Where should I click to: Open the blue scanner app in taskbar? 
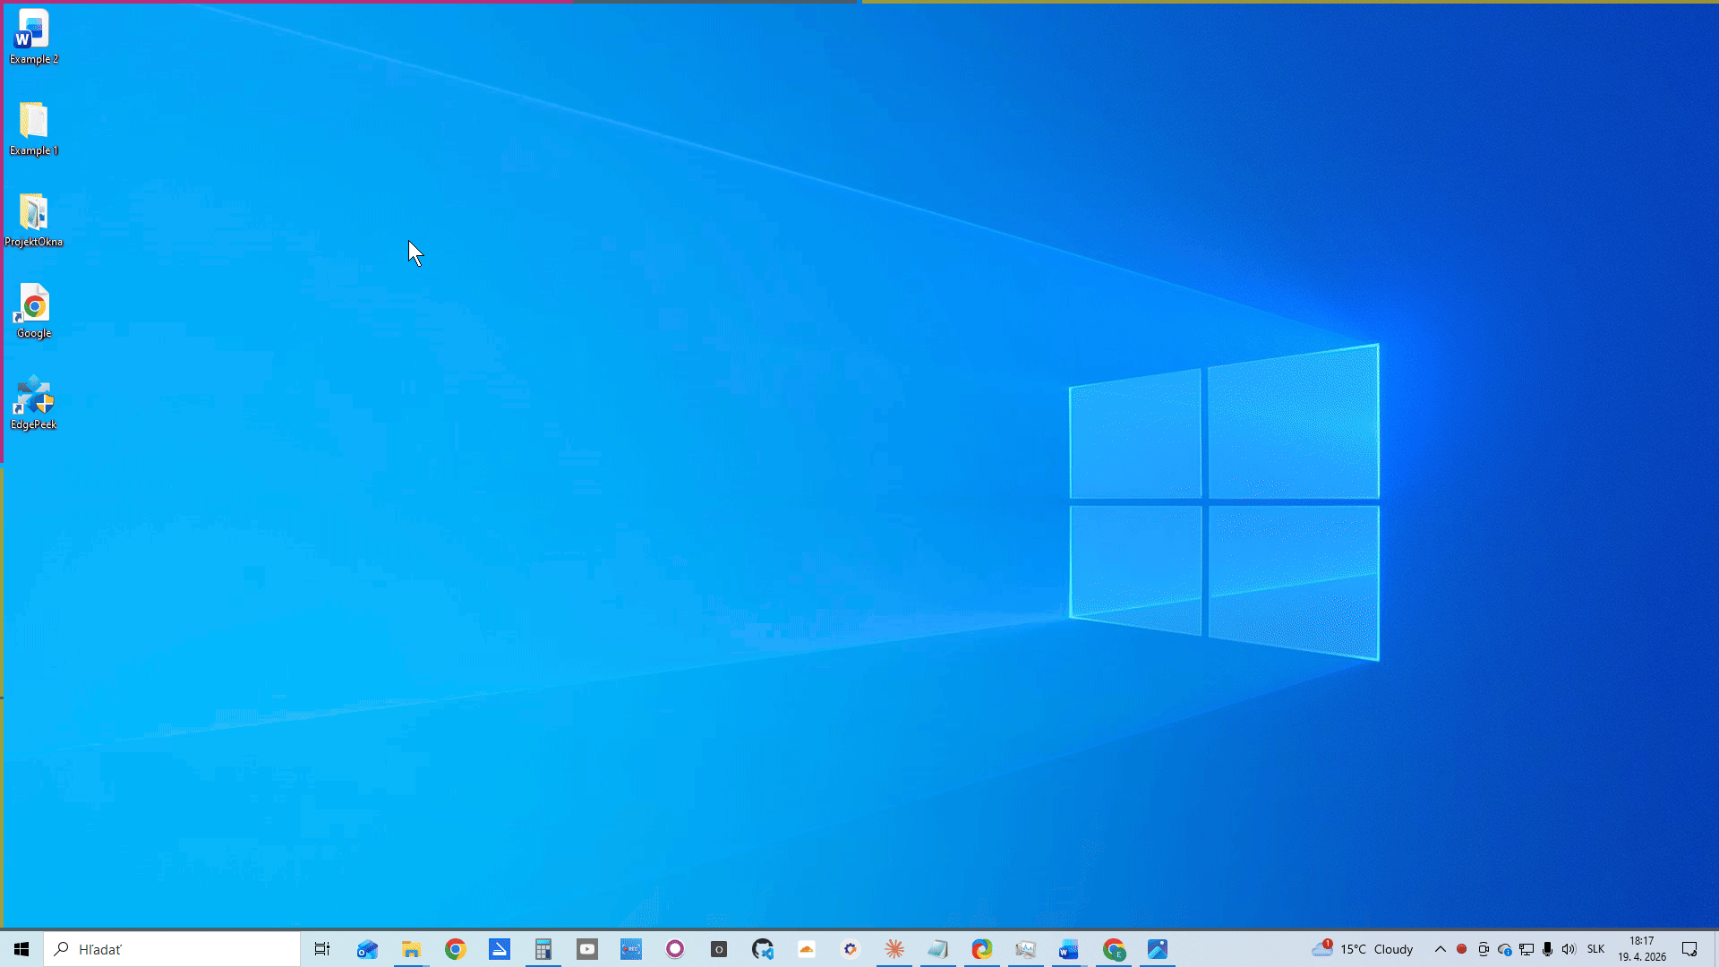[x=499, y=949]
